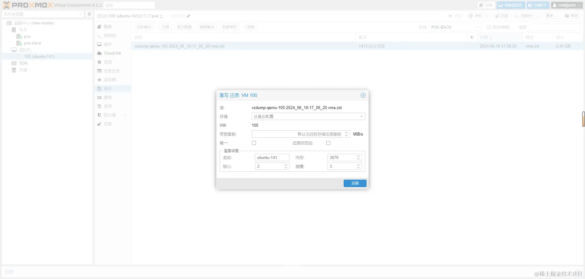
Task: Adjust the 内存 spinner arrows
Action: pyautogui.click(x=358, y=157)
